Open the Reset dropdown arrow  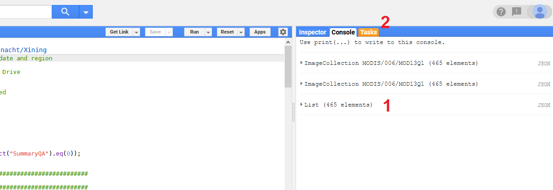click(241, 32)
